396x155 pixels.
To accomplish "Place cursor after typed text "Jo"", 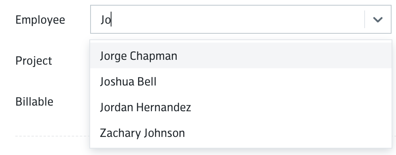I will tap(111, 20).
